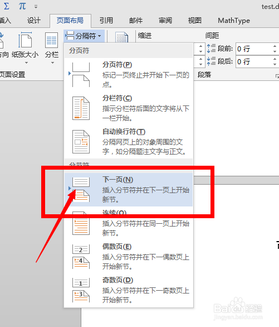Open the quick access toolbar customize arrow
The image size is (279, 327).
[x=36, y=7]
